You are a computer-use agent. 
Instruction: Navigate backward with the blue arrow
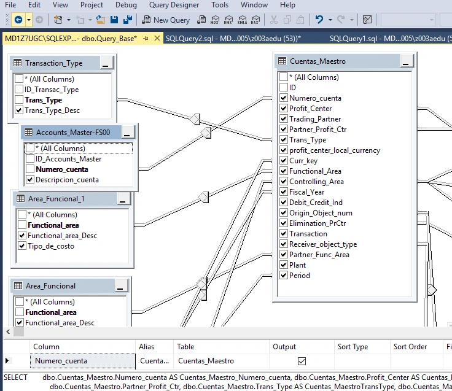pos(18,20)
